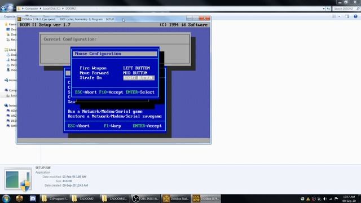361x203 pixels.
Task: Click the Move Forward option in Mouse Configuration
Action: [x=94, y=73]
